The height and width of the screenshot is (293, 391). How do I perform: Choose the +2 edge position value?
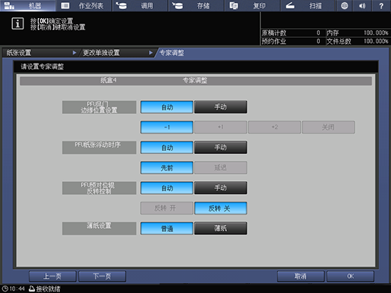point(275,128)
